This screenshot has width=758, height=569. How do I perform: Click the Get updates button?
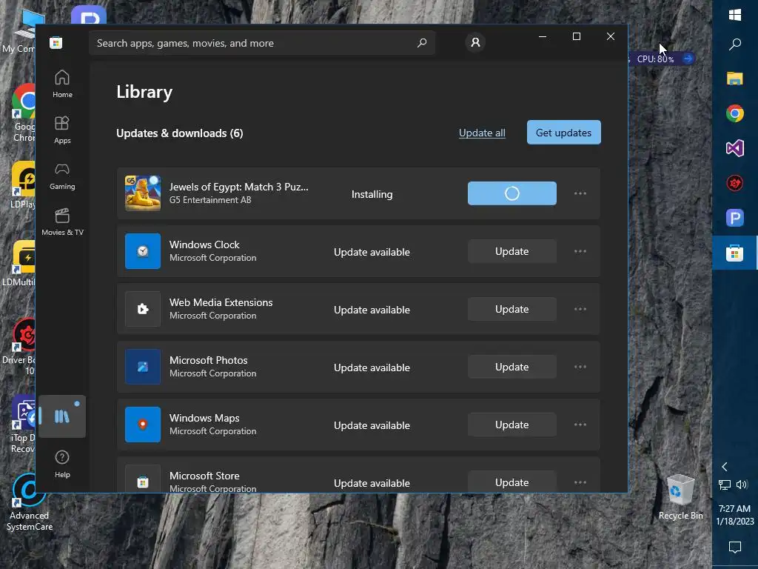pos(563,132)
